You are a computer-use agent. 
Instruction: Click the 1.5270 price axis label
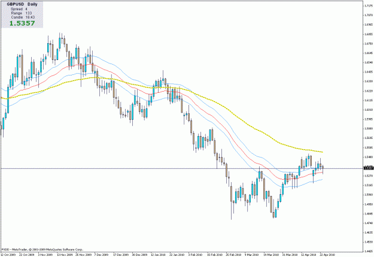coord(369,176)
